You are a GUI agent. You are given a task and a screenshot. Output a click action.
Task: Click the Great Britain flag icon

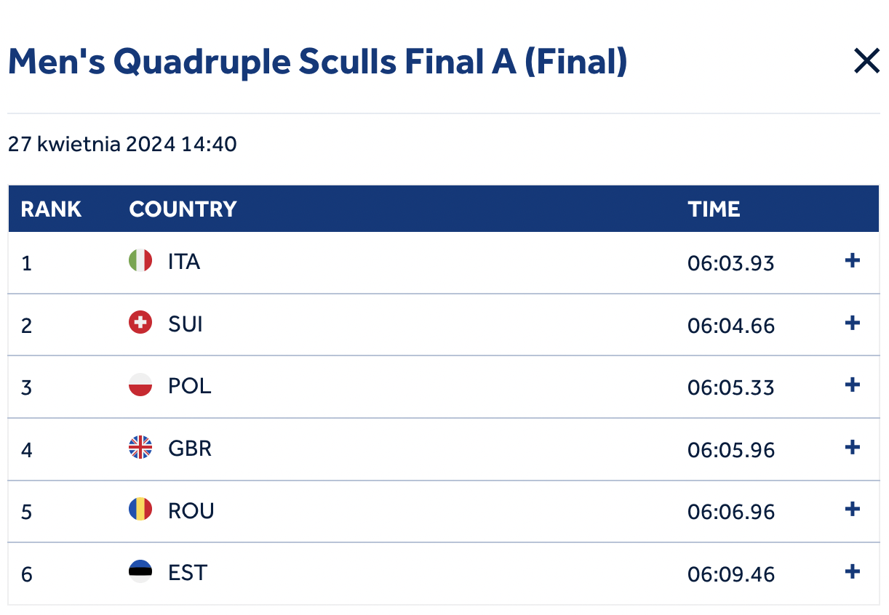(140, 447)
